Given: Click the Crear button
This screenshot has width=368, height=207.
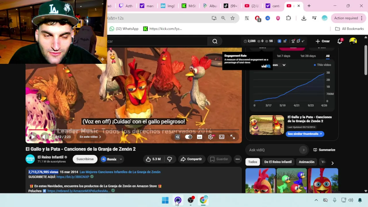Looking at the screenshot, I should (x=323, y=41).
